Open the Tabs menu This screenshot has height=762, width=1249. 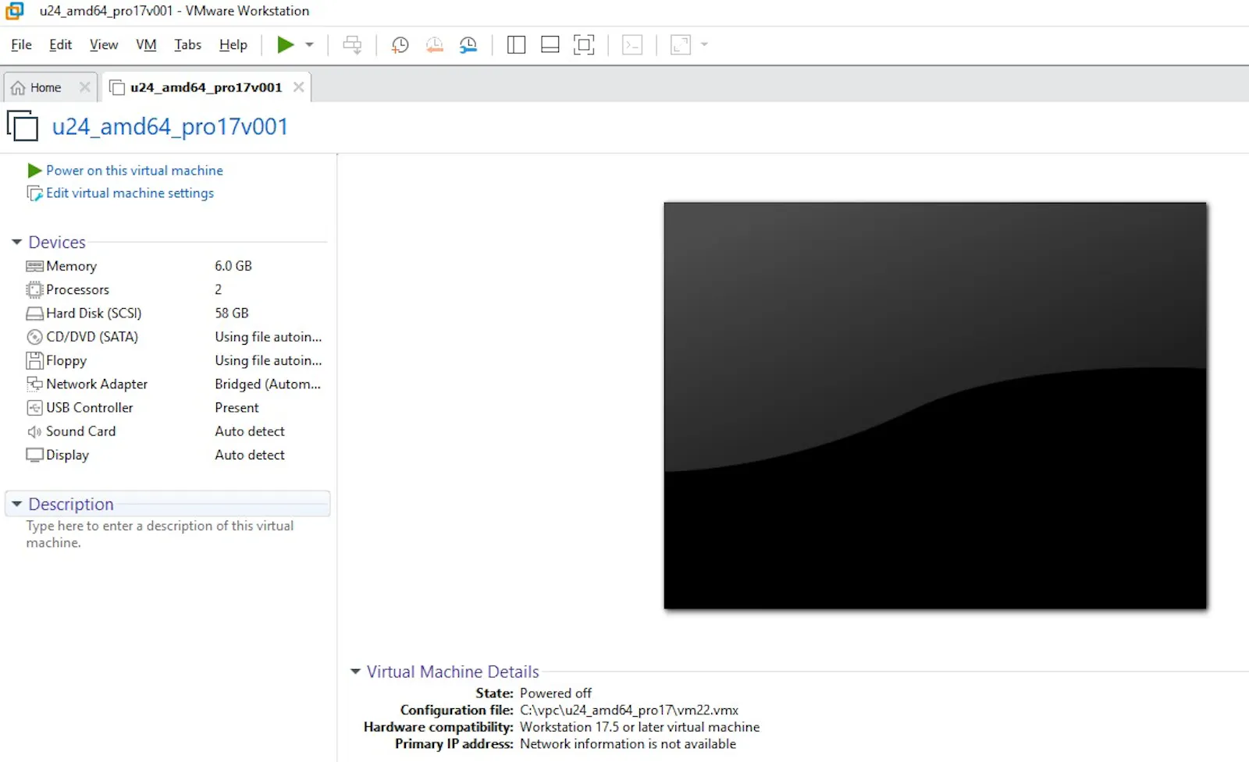point(187,45)
